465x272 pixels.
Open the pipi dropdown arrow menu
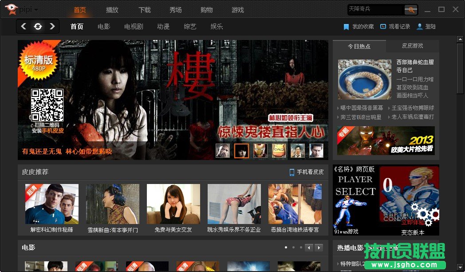[x=36, y=10]
